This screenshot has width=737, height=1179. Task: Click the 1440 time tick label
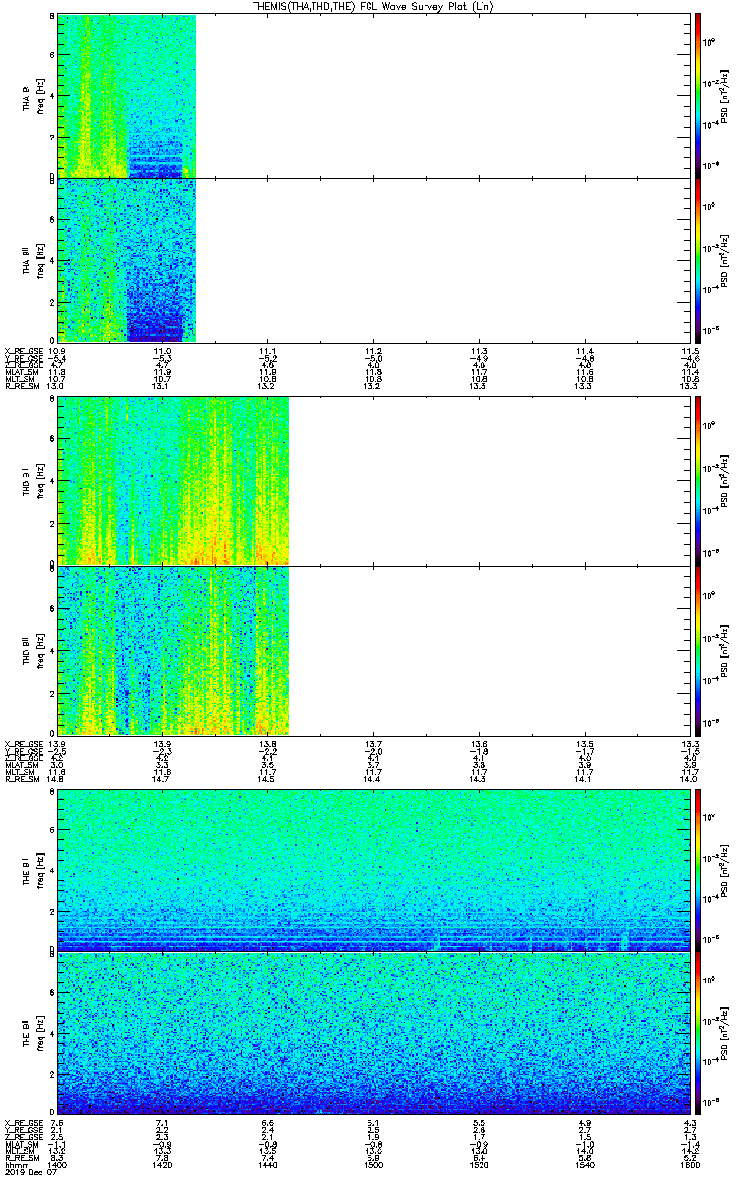point(268,1165)
